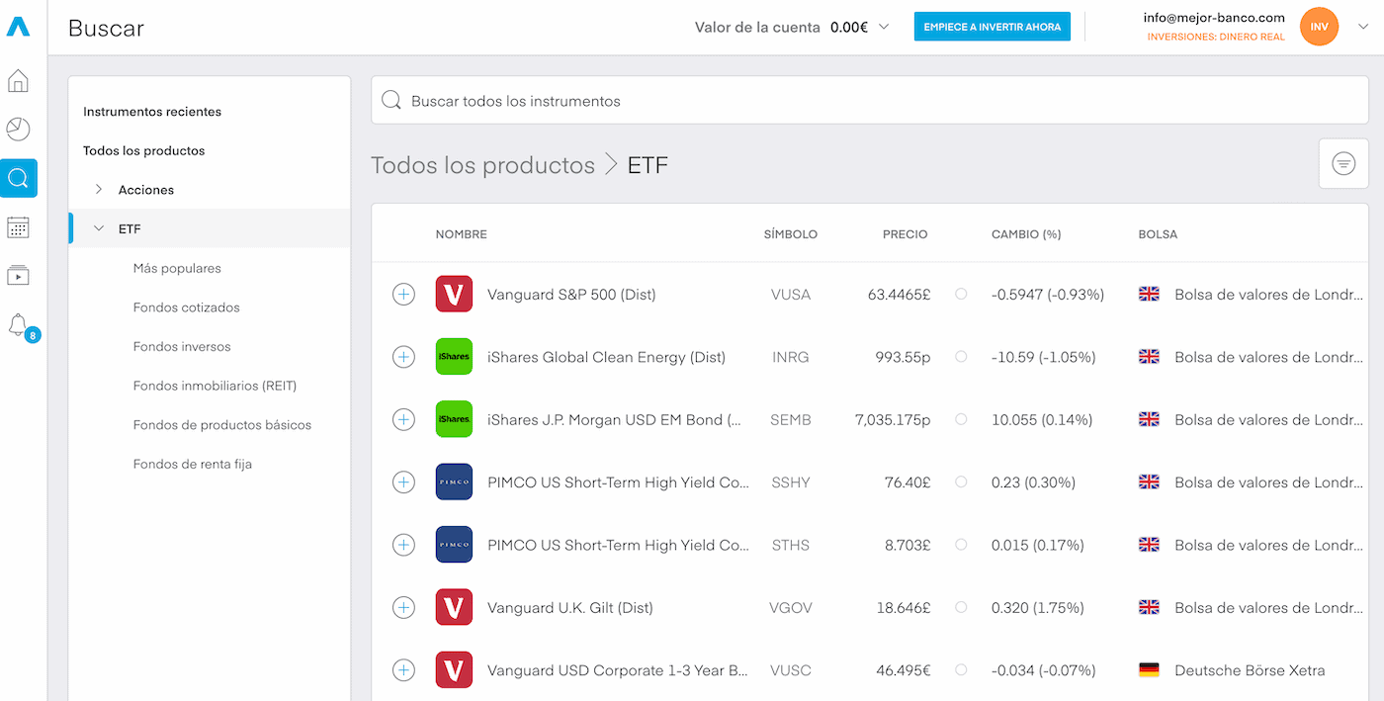
Task: Click the status circle in VUSC row
Action: point(961,669)
